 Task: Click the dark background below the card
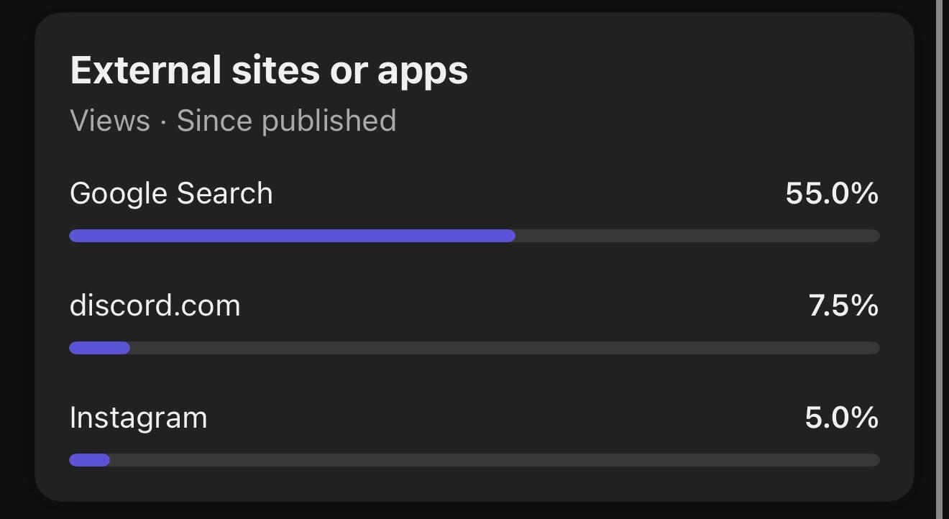pos(475,511)
